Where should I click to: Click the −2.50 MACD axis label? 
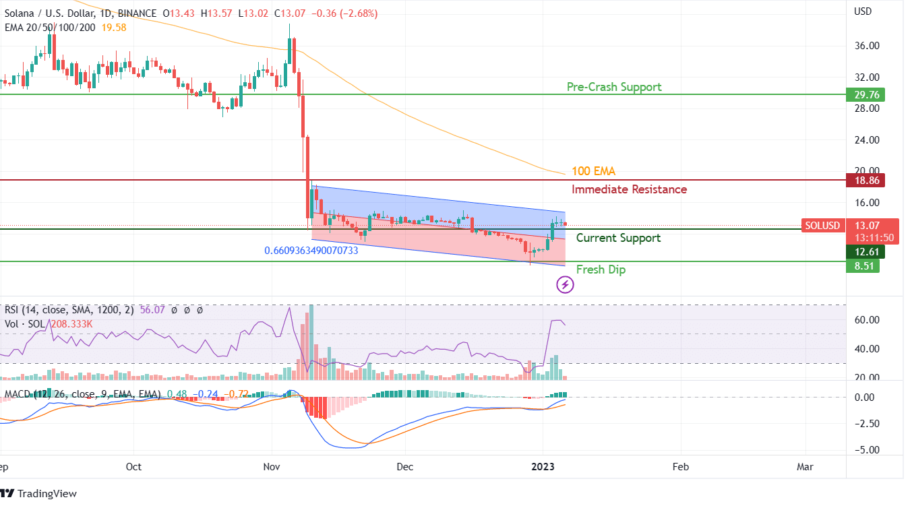point(865,424)
